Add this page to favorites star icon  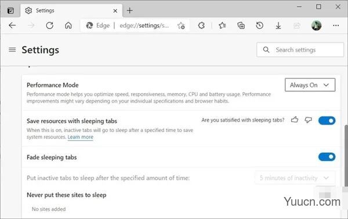pos(181,25)
